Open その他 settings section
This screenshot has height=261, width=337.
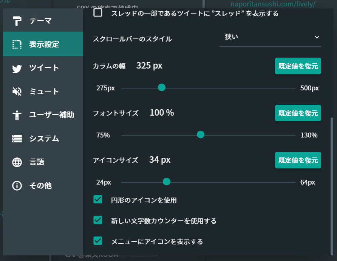[x=43, y=186]
